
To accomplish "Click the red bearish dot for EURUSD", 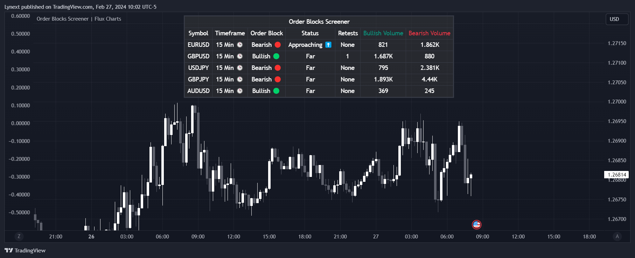I will tap(278, 45).
